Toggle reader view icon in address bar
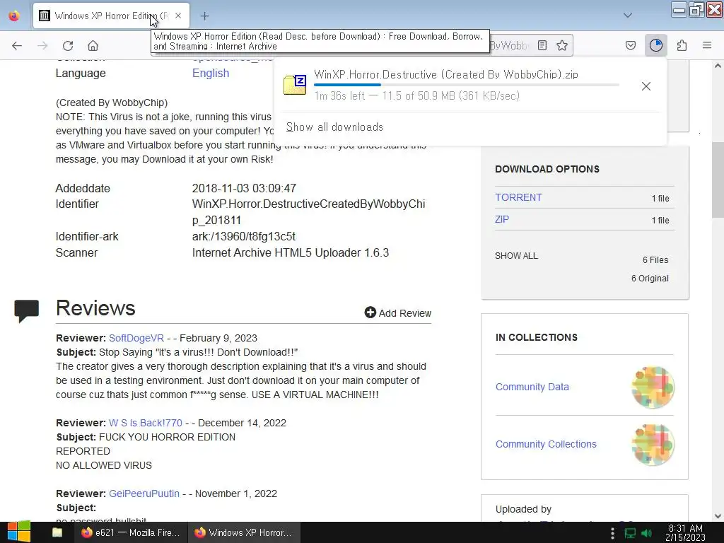Screen dimensions: 724x543 coord(542,45)
